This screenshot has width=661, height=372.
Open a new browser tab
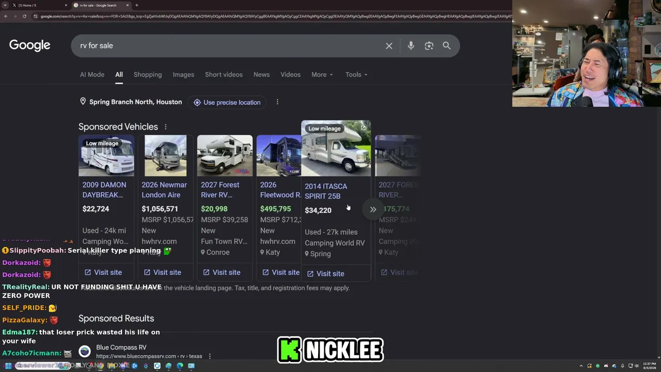click(136, 5)
